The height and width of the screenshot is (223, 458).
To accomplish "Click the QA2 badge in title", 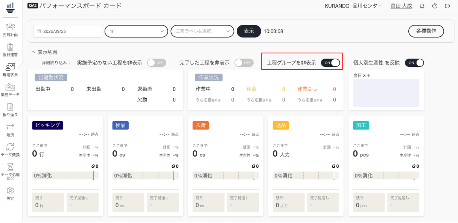I will click(33, 6).
